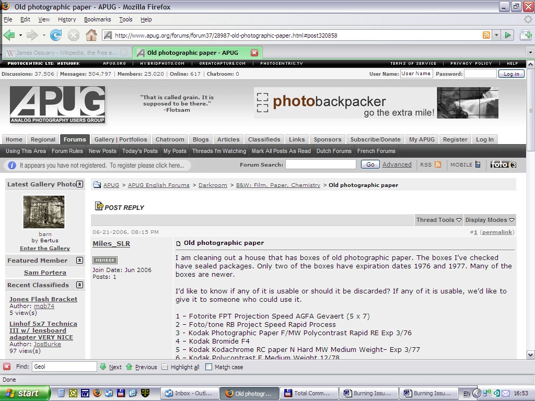Find Next using the green down arrow
The image size is (535, 401).
click(x=103, y=367)
